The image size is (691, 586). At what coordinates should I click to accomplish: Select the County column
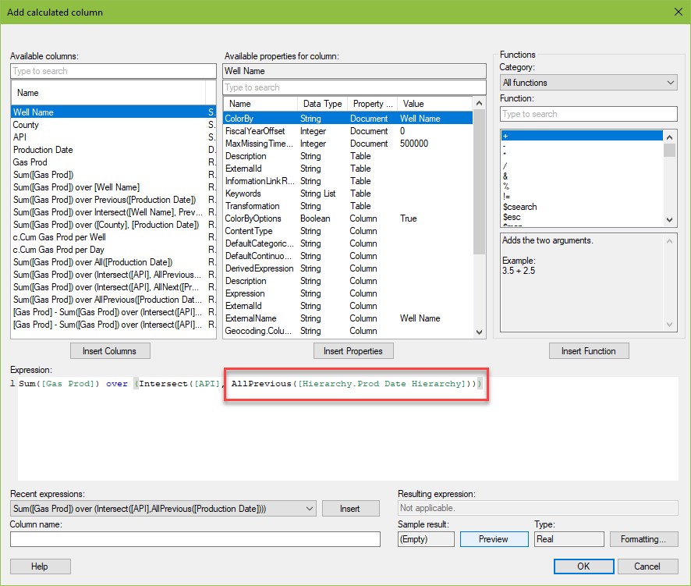pyautogui.click(x=113, y=125)
